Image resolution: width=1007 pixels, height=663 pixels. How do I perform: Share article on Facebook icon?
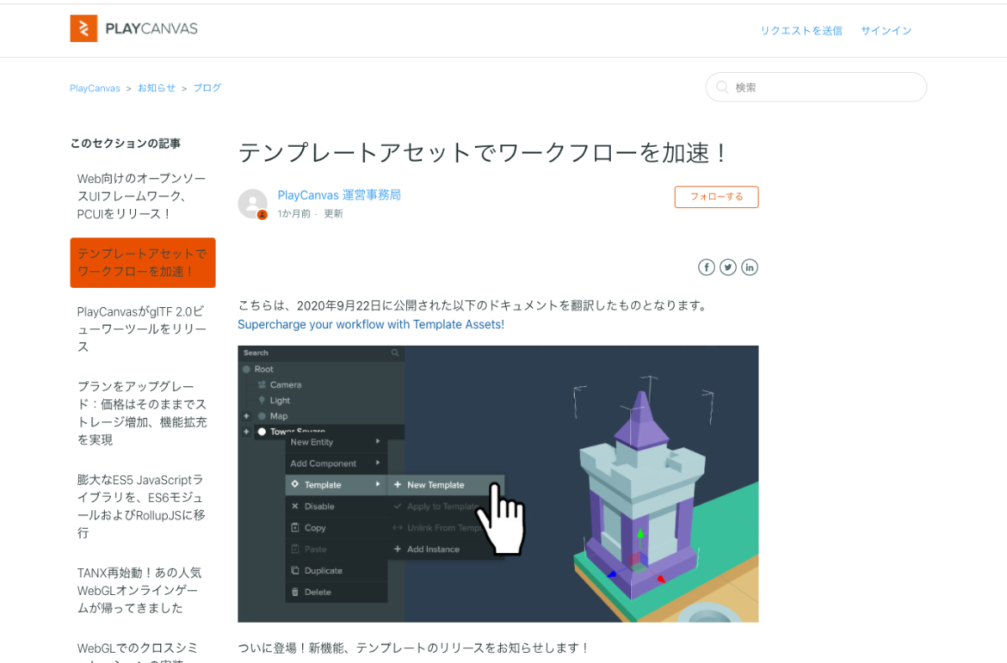click(707, 267)
